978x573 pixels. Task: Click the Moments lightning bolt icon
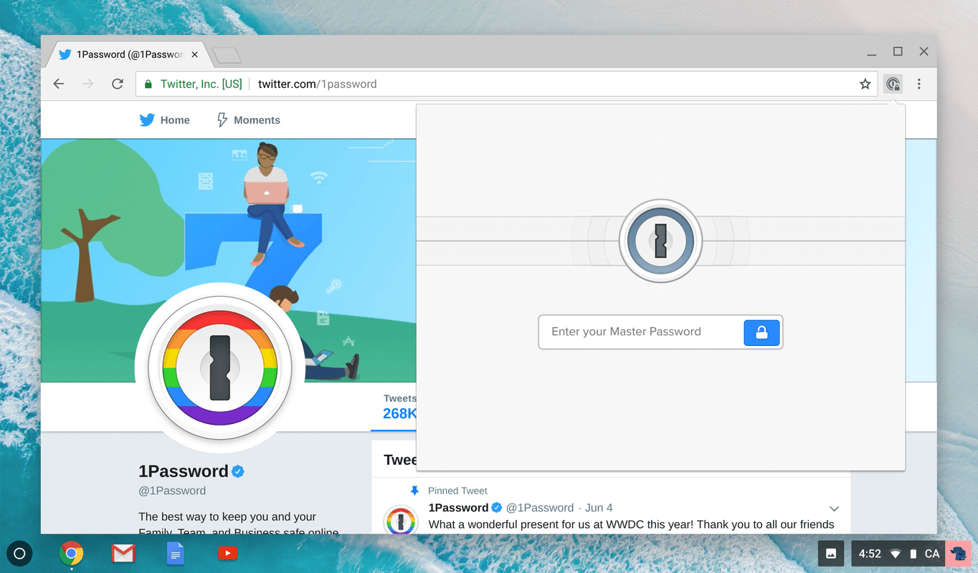[x=222, y=119]
